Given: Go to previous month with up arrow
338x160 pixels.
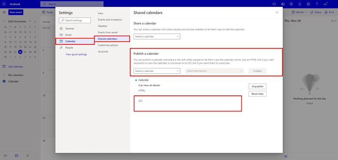Looking at the screenshot, I should (30, 22).
